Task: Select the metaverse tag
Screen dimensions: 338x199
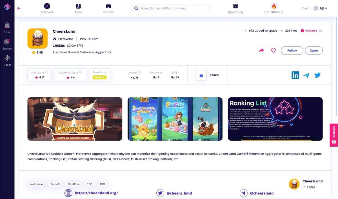Action: (x=37, y=184)
